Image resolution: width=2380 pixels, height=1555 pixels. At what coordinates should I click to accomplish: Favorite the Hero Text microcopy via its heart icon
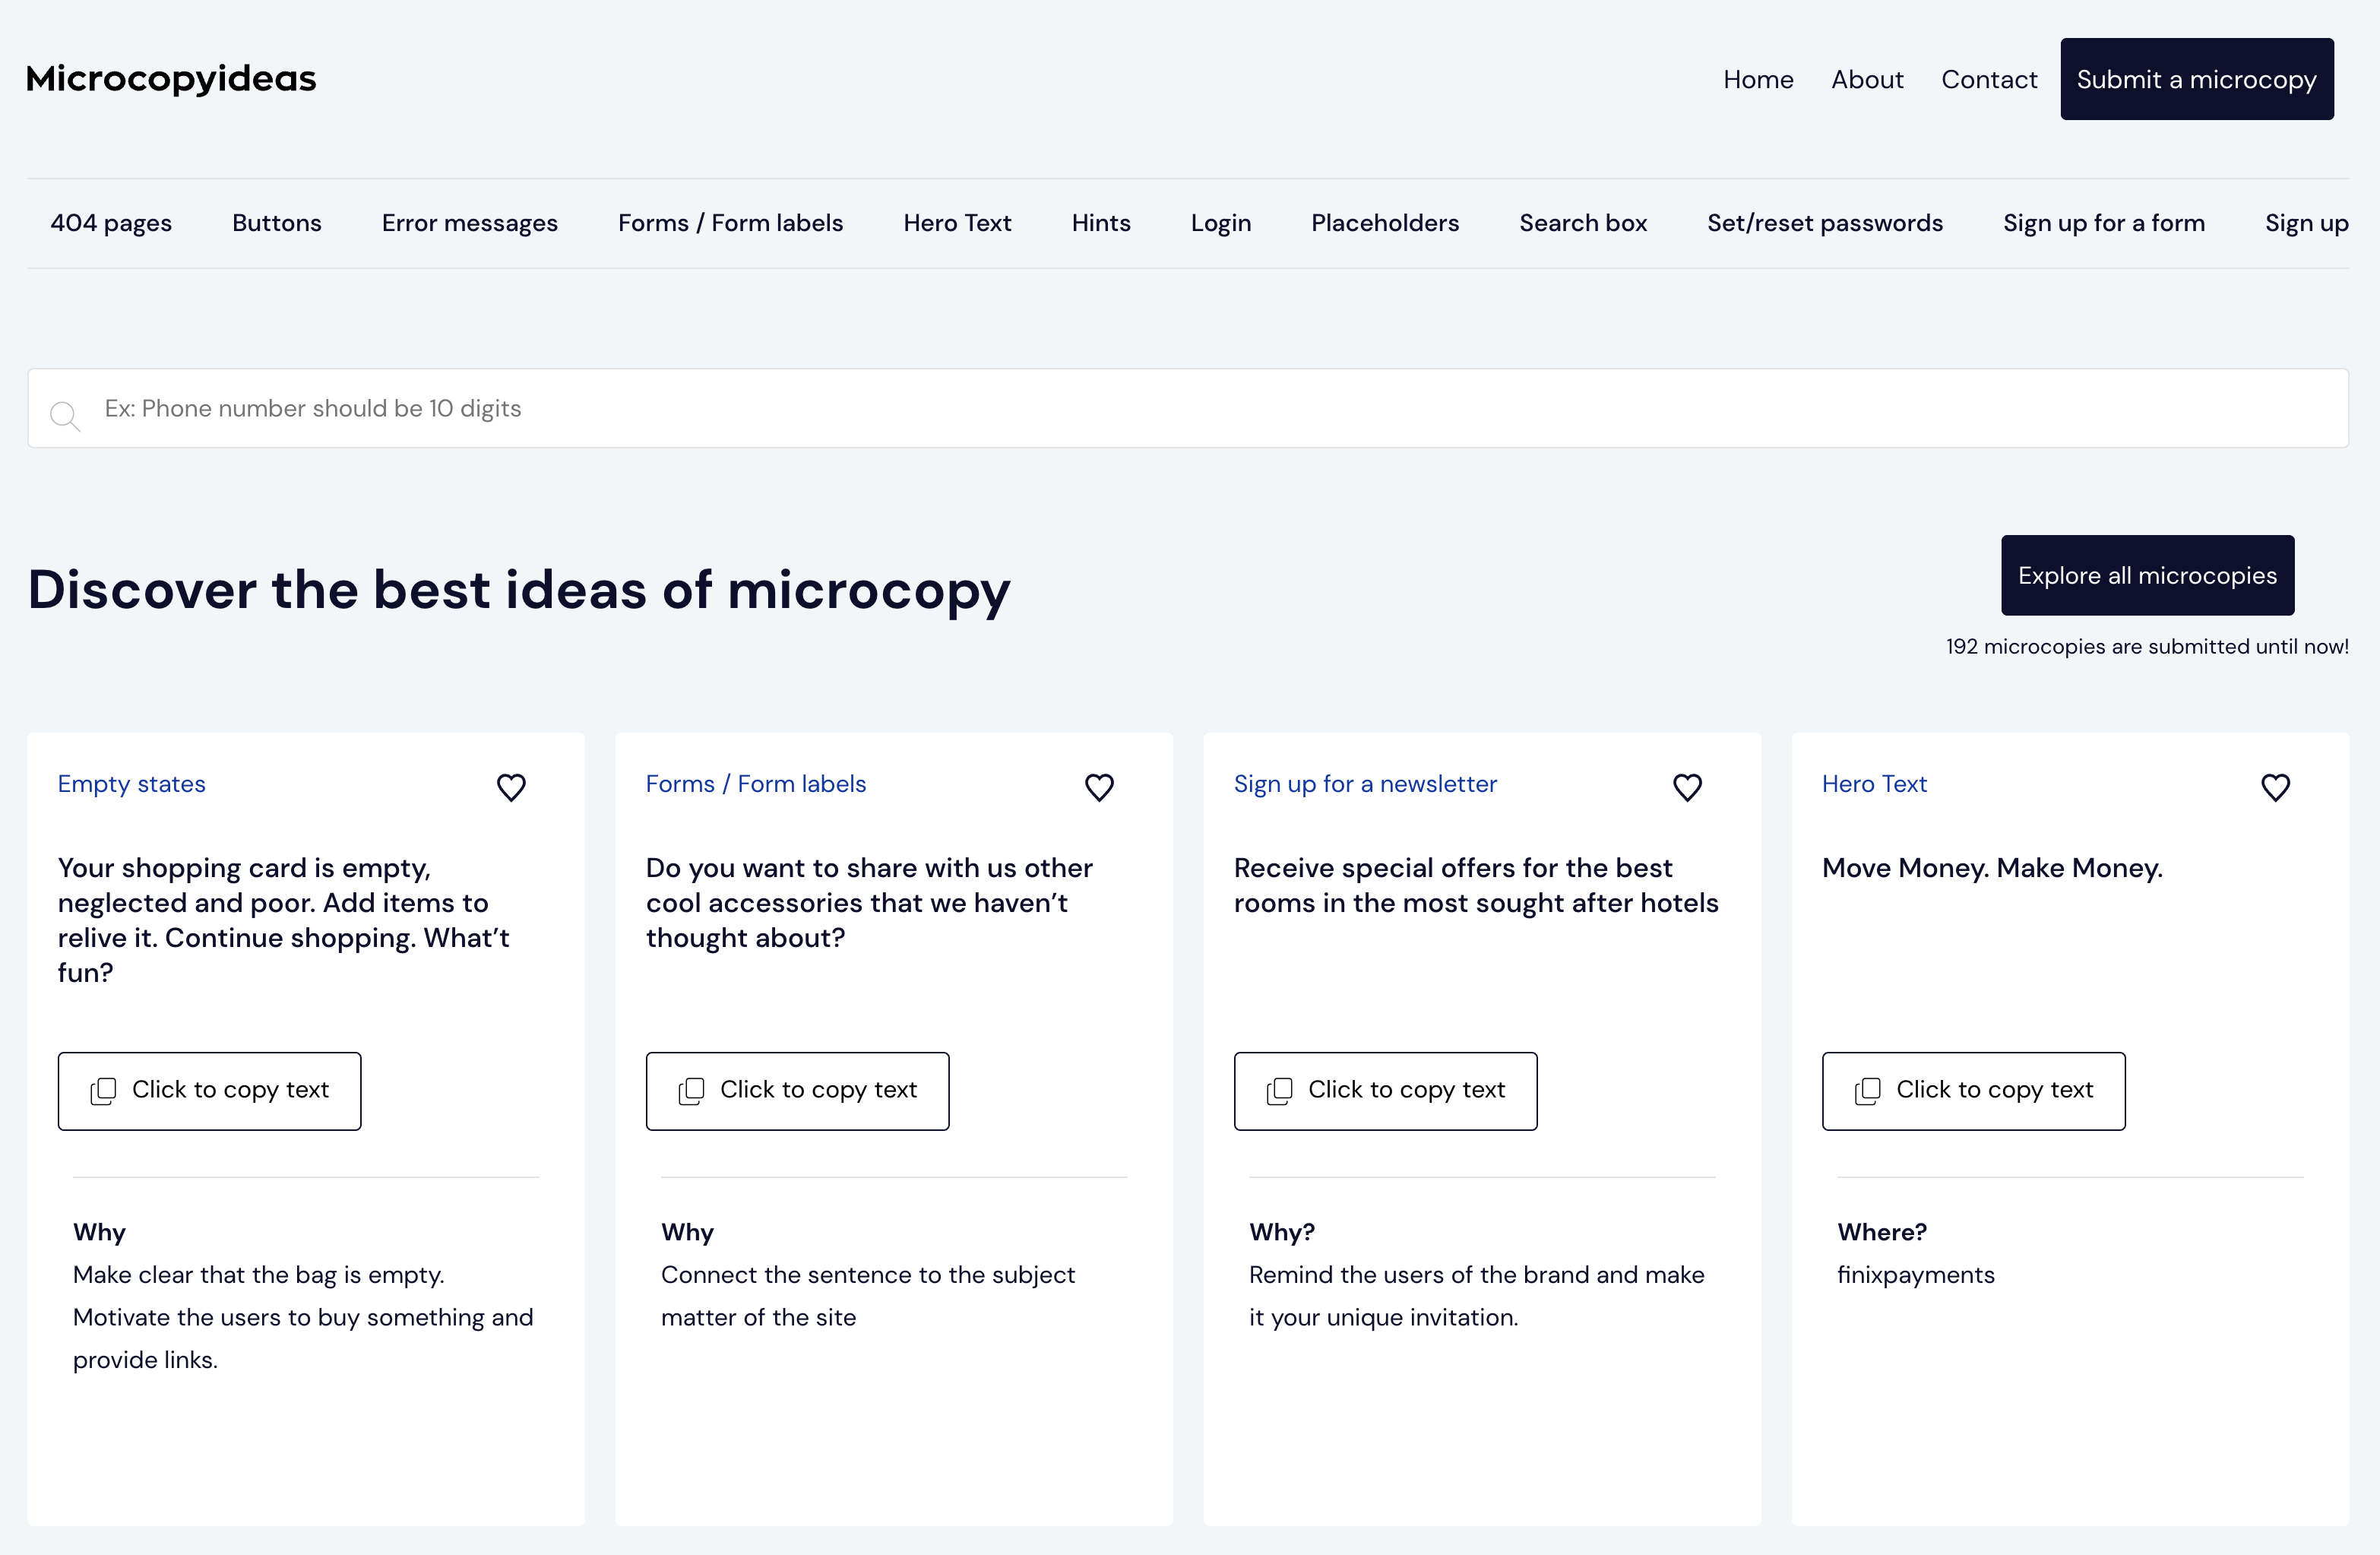pos(2275,787)
